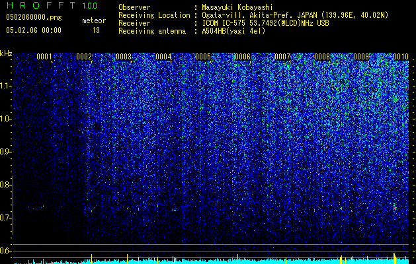Click time marker 0008

coord(322,57)
